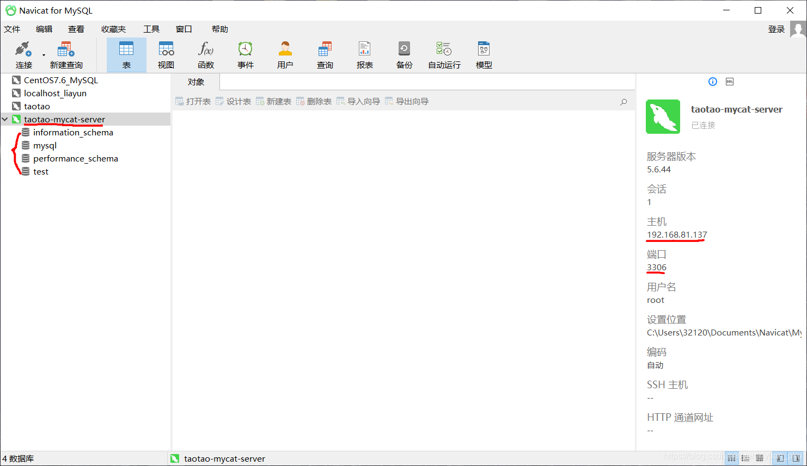
Task: Switch to list view in status bar
Action: (745, 458)
